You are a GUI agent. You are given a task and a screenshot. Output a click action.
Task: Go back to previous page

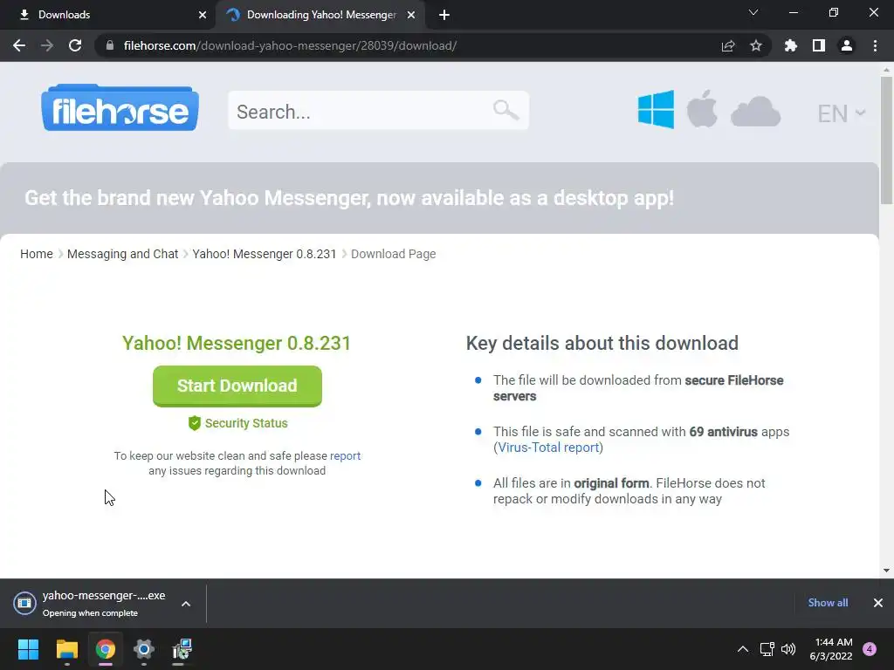19,45
